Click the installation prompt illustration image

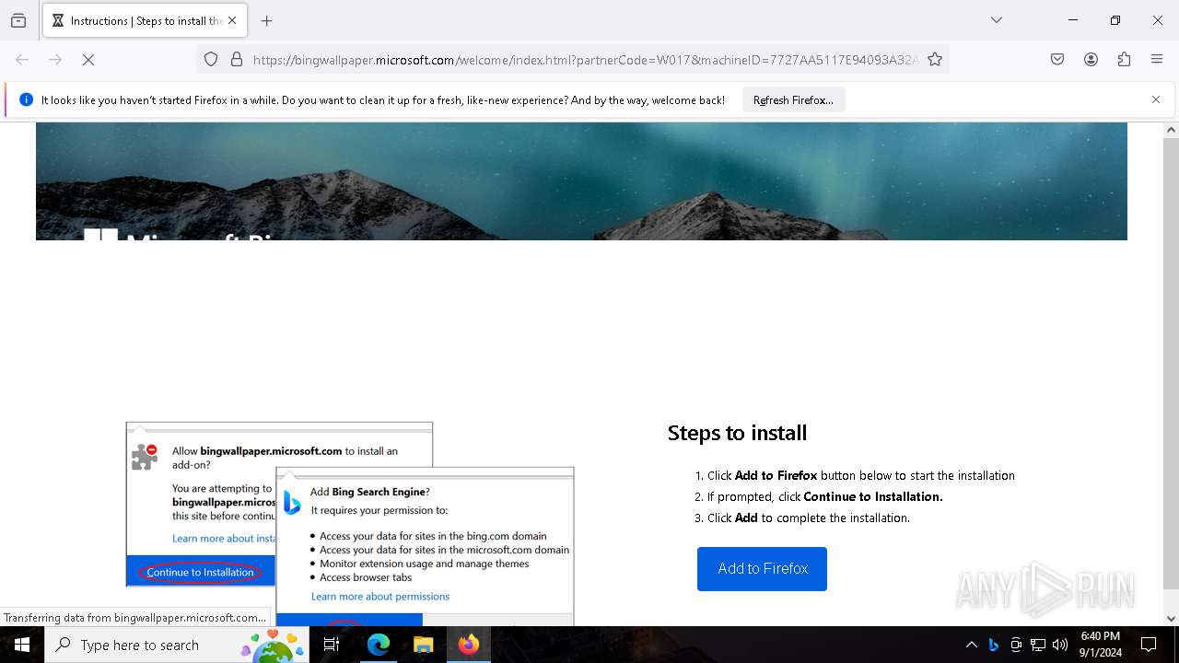350,524
